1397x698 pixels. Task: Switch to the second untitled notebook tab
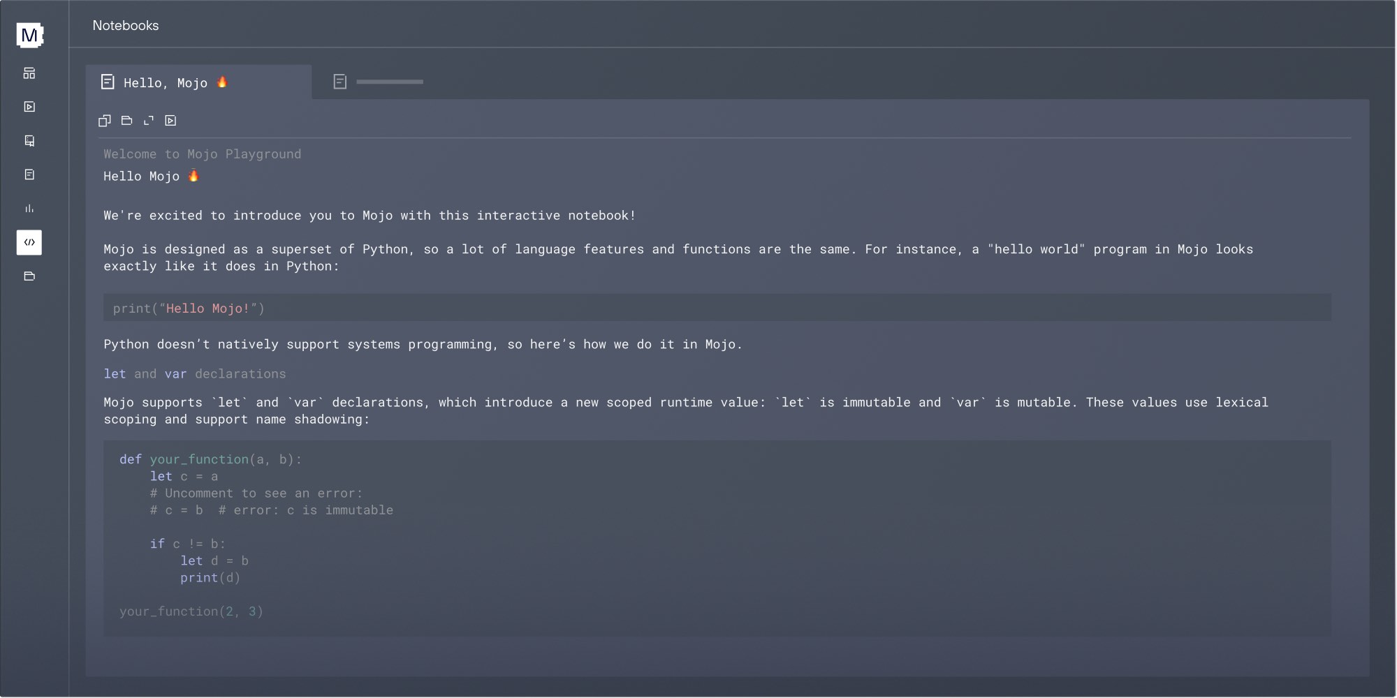coord(379,82)
